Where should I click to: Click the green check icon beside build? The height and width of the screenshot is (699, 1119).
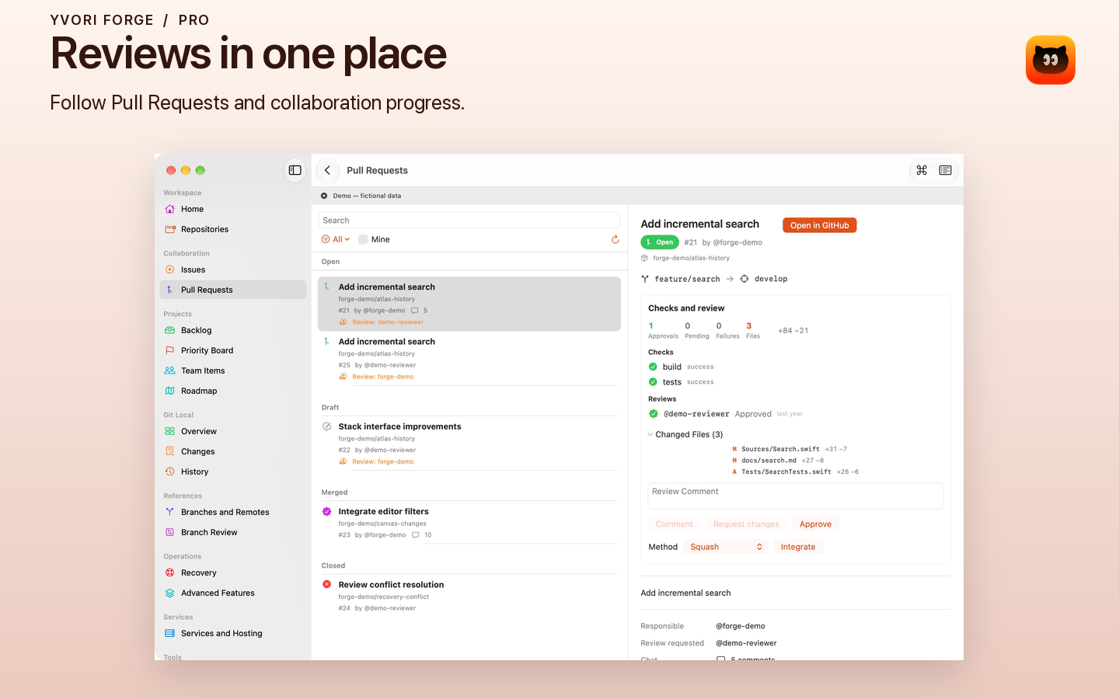point(653,367)
